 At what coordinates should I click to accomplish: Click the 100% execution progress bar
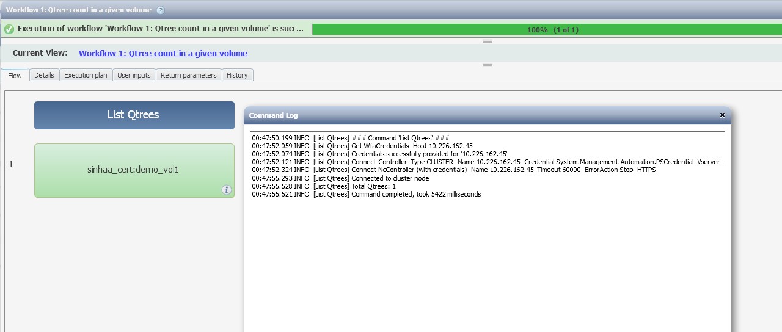pyautogui.click(x=546, y=29)
